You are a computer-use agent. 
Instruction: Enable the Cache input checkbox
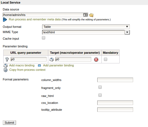pyautogui.click(x=44, y=38)
